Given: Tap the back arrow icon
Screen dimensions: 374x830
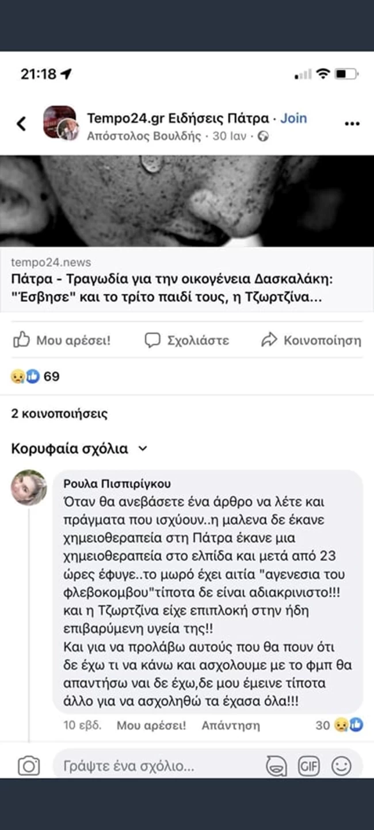Looking at the screenshot, I should pyautogui.click(x=21, y=123).
